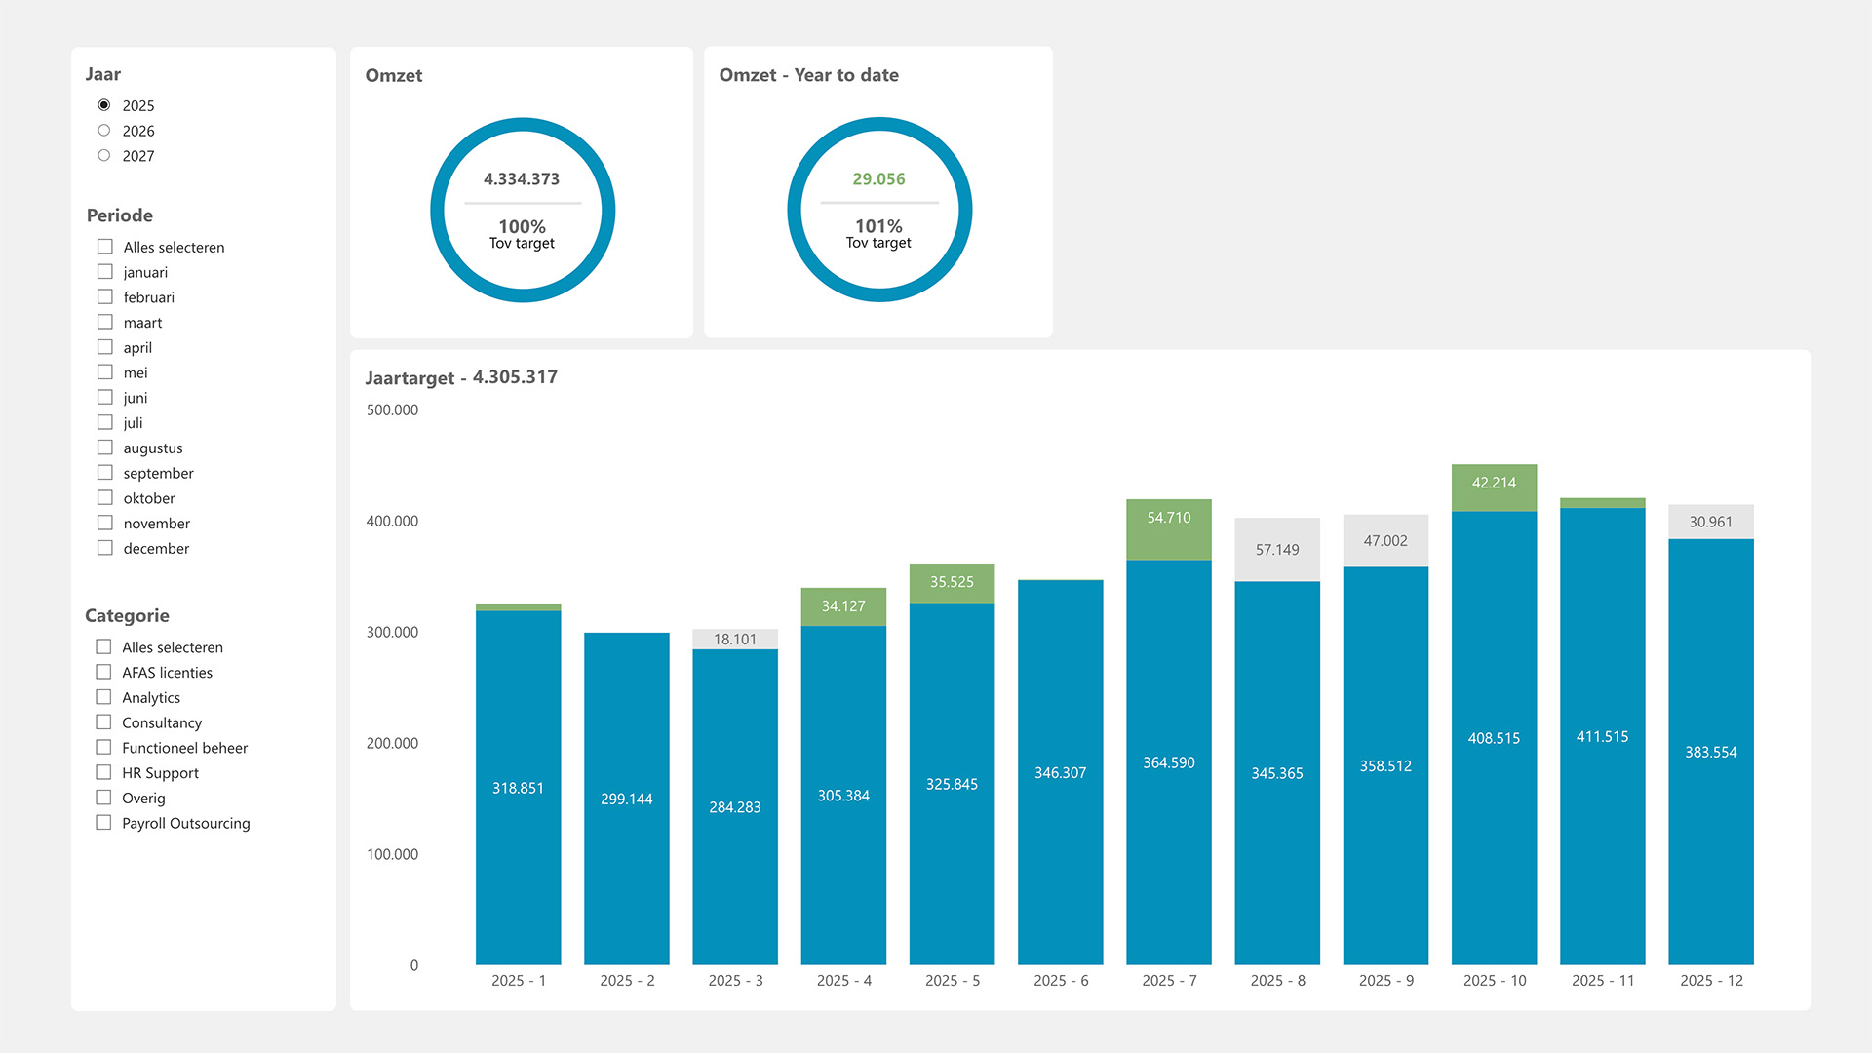Check the januari period checkbox
This screenshot has height=1053, width=1872.
105,272
